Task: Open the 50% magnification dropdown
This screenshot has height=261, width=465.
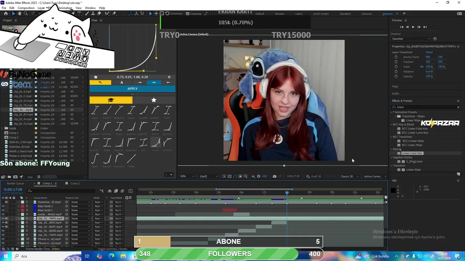Action: [188, 177]
